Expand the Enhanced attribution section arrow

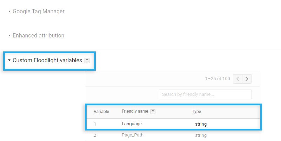9,36
